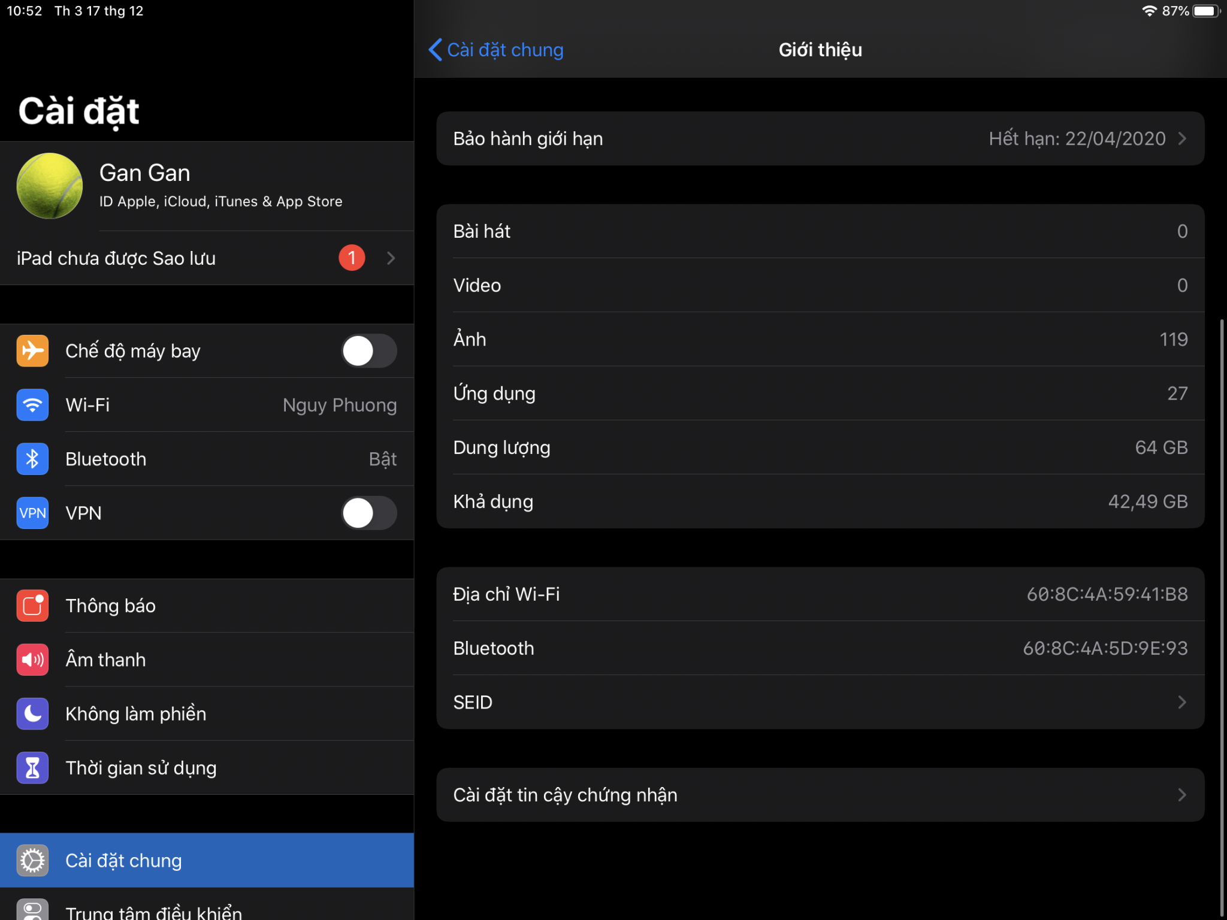Open Cài đặt tin cậy chứng nhận chevron
Screen dimensions: 1227x920
coord(1181,795)
